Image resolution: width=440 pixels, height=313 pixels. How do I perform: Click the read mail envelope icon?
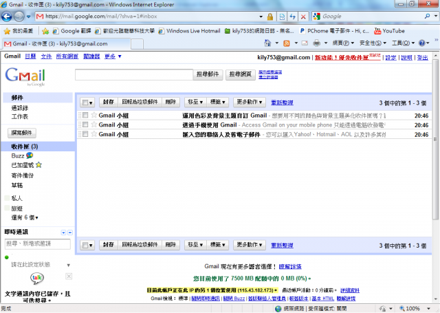(x=305, y=43)
